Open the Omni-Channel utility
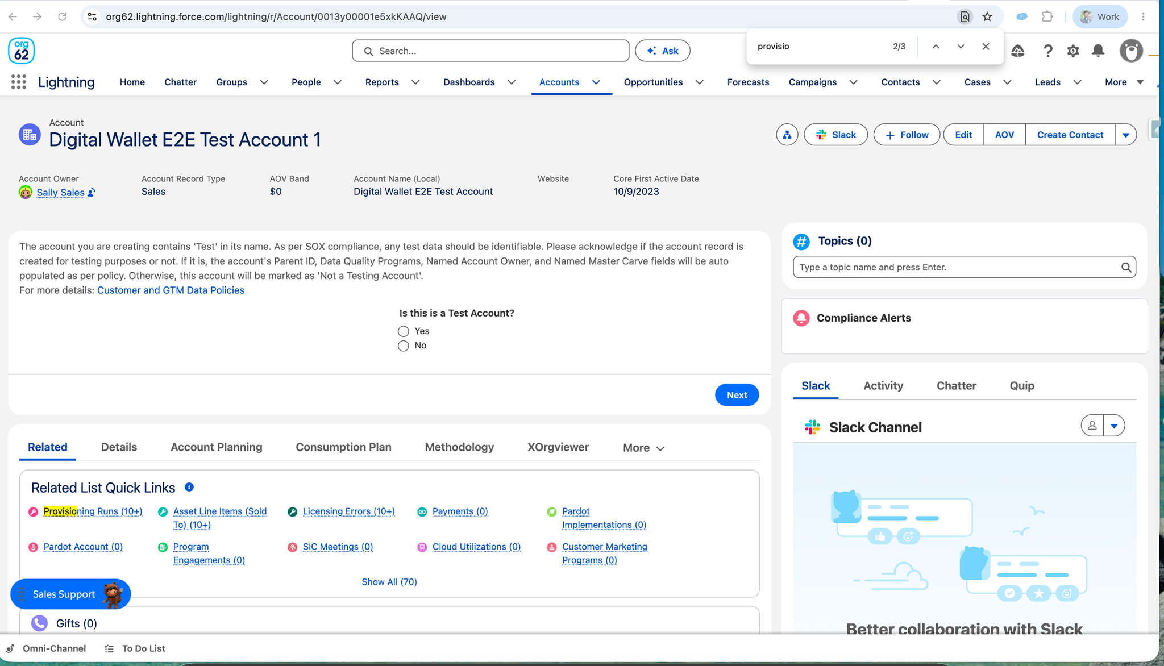 click(45, 648)
